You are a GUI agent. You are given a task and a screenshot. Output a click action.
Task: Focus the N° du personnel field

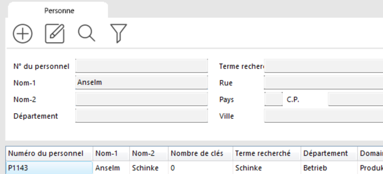(x=141, y=66)
